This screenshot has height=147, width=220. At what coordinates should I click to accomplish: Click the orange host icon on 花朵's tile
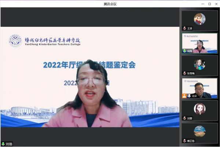pyautogui.click(x=184, y=96)
